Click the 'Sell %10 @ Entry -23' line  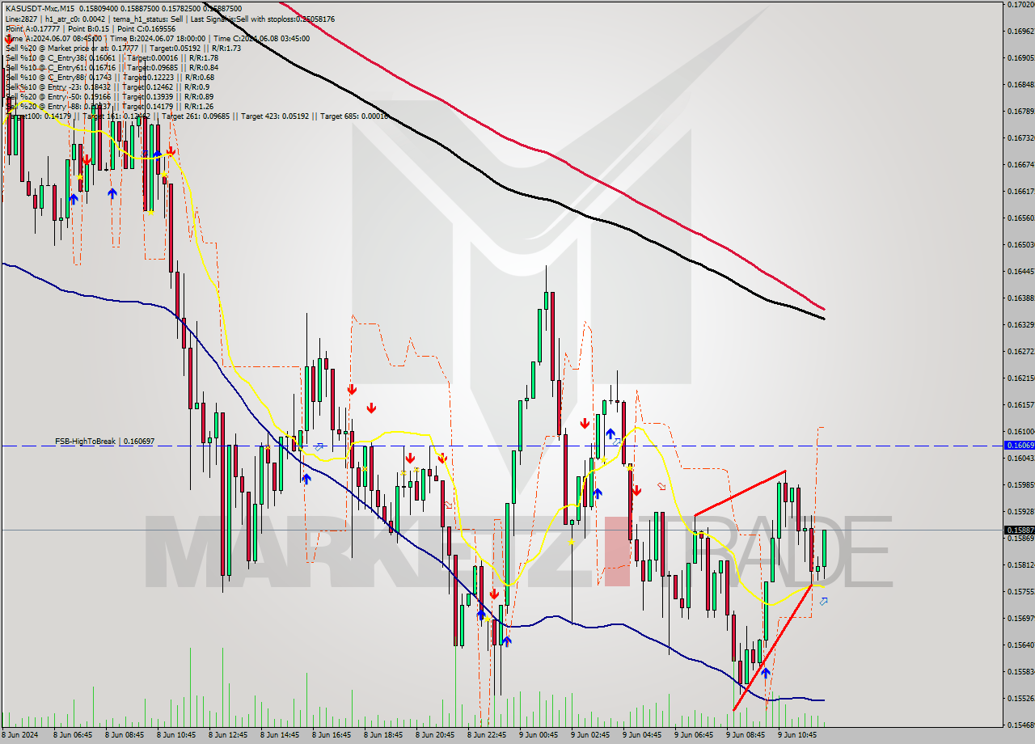(x=108, y=87)
